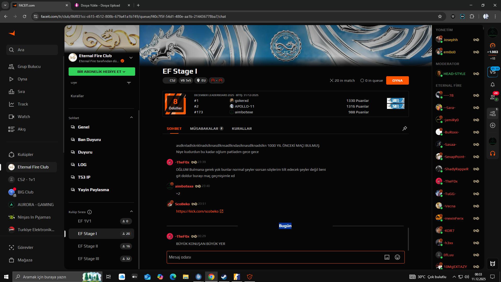
Task: Bookmark this page with star icon
Action: tap(440, 16)
